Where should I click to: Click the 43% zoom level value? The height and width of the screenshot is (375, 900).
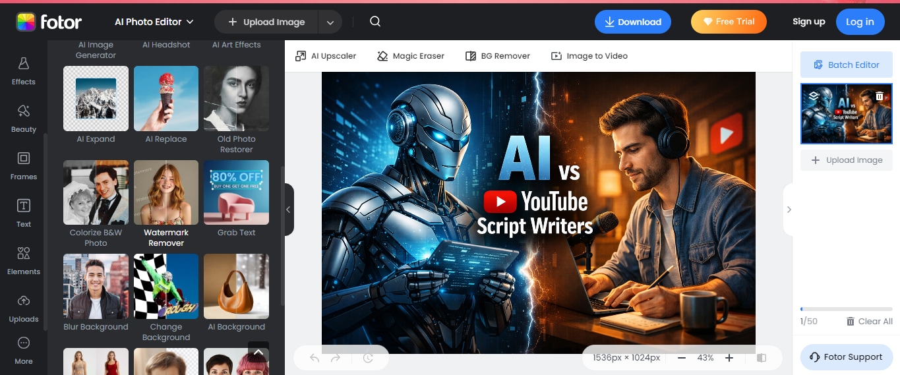click(x=705, y=358)
